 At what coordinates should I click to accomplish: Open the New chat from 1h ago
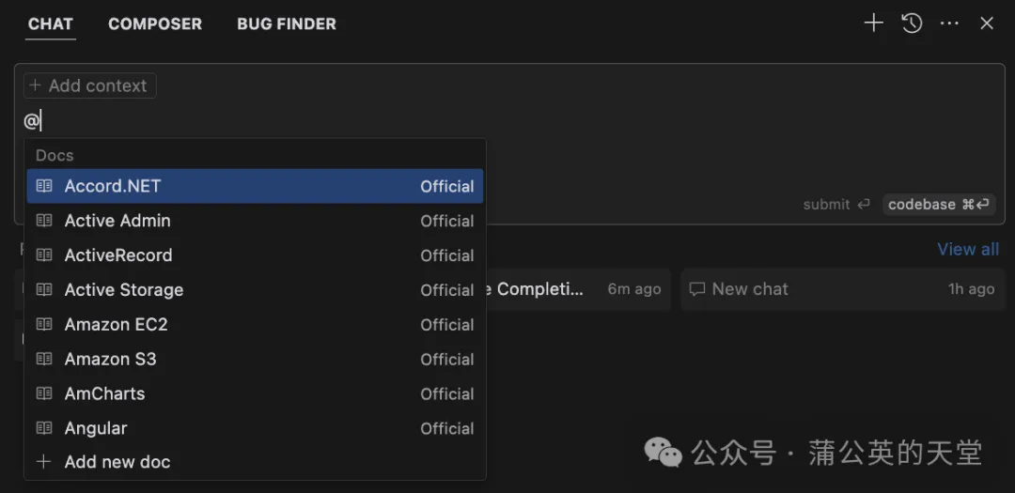[x=843, y=289]
